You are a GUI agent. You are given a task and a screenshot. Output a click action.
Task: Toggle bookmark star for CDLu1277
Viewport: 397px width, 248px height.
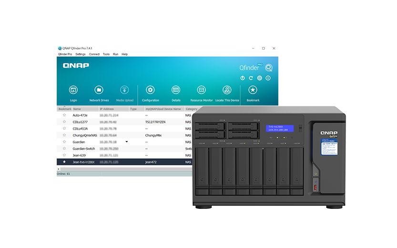64,122
